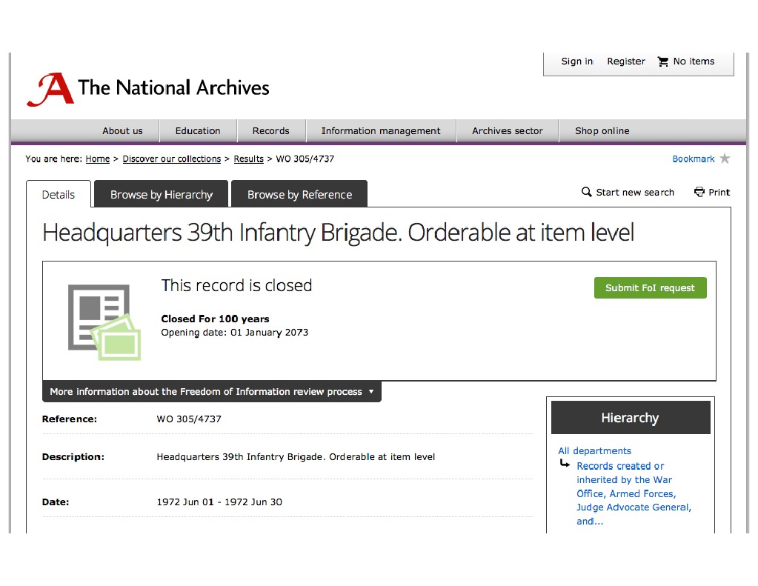Click the closed record document icon
The image size is (758, 586).
(104, 322)
